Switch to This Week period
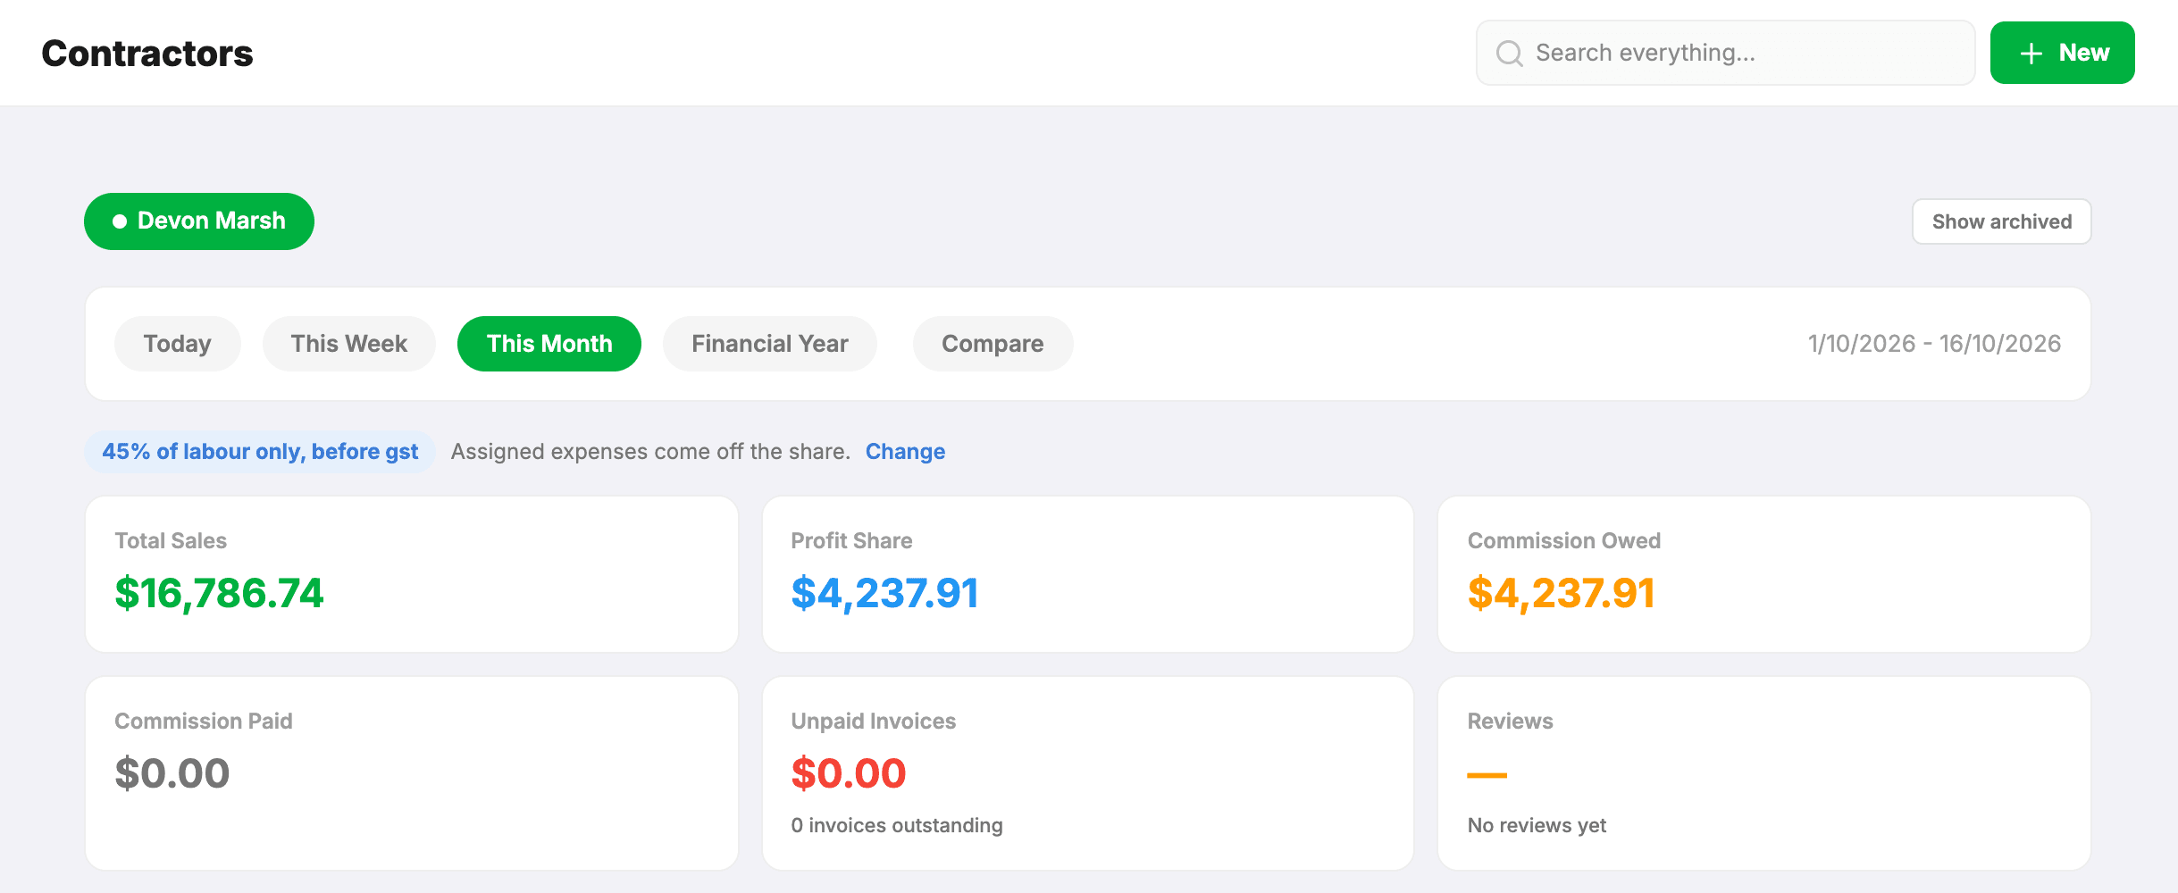 (348, 344)
